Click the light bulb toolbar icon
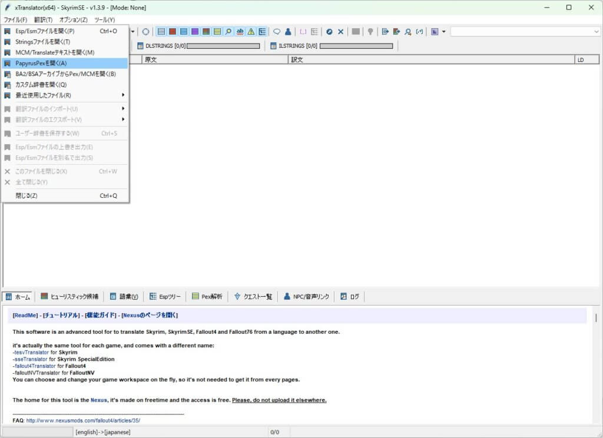603x438 pixels. [370, 32]
